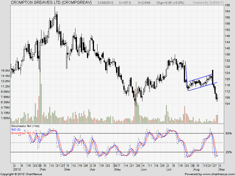This screenshot has width=235, height=176.
Task: Choose price axis label "144"
Action: click(x=227, y=42)
